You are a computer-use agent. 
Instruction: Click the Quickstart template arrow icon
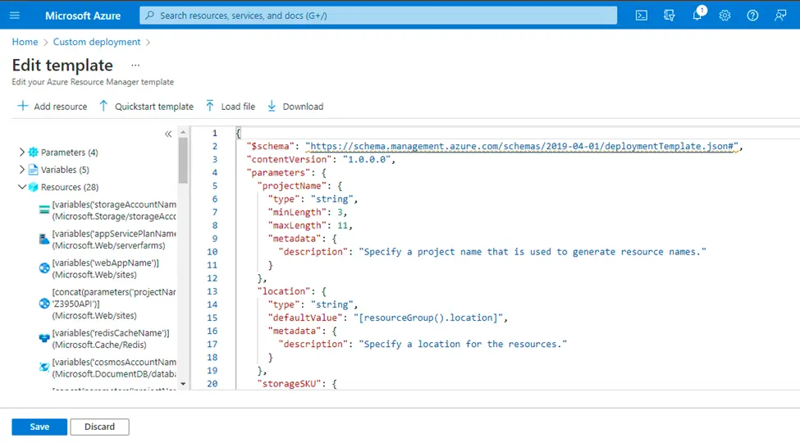point(103,106)
